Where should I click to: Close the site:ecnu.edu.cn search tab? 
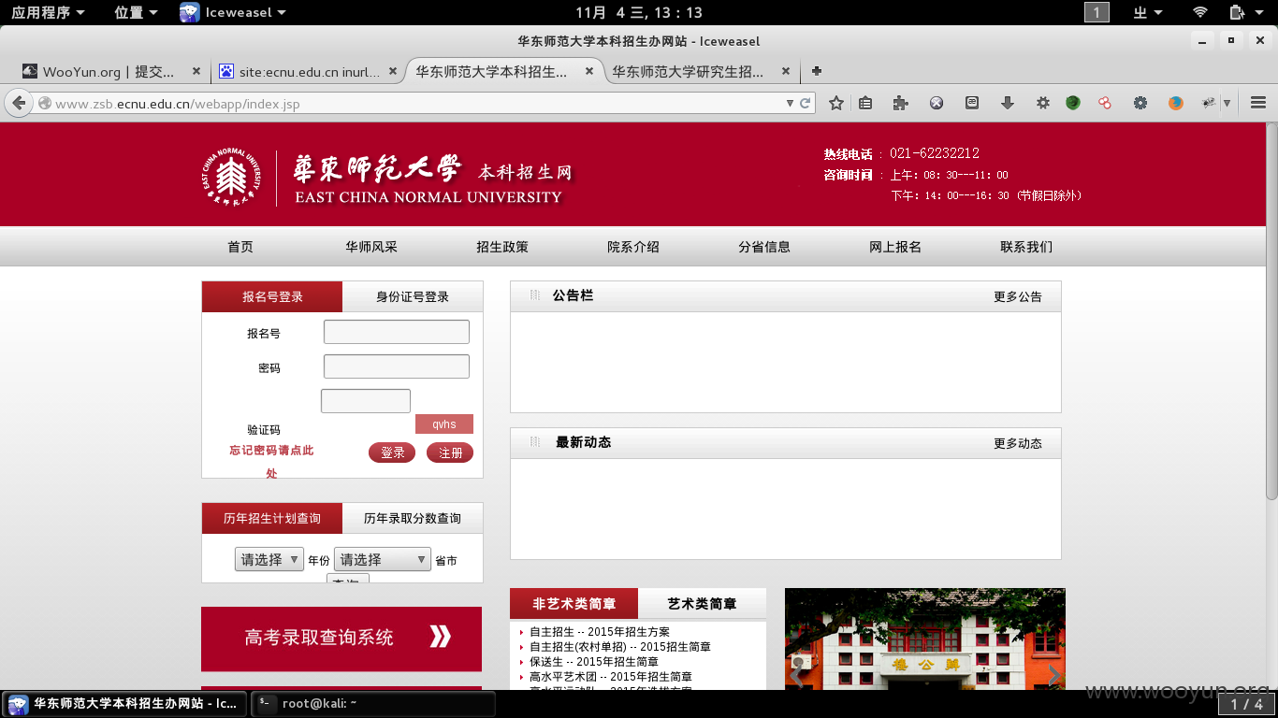pos(393,71)
